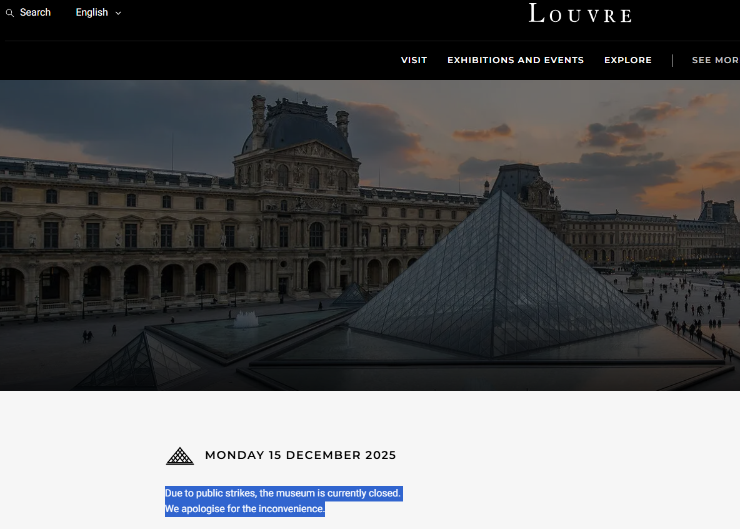Open the VISIT menu

click(414, 60)
